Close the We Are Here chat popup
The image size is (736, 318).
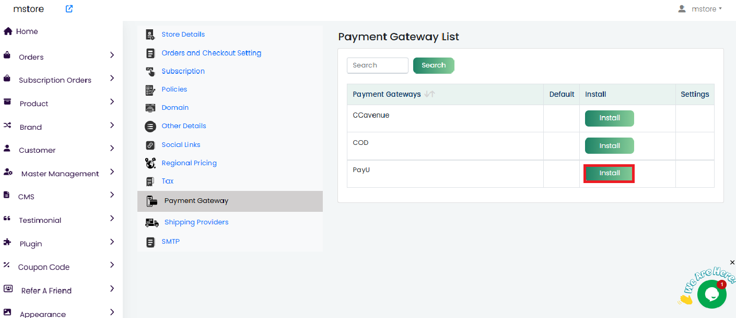[732, 263]
